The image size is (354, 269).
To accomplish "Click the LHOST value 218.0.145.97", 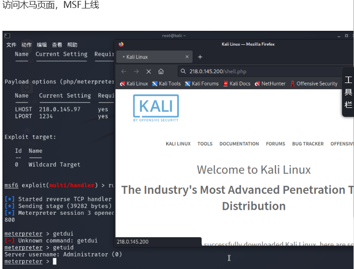I will tap(60, 109).
